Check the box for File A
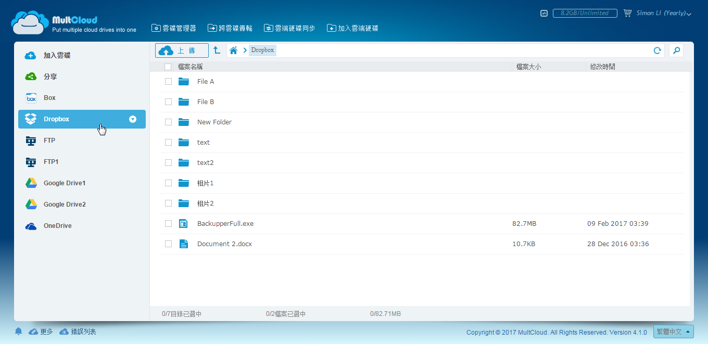 pyautogui.click(x=168, y=82)
